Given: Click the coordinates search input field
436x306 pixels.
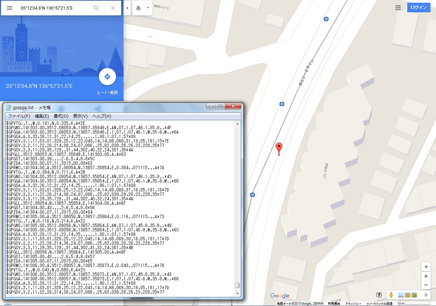Looking at the screenshot, I should click(x=55, y=8).
